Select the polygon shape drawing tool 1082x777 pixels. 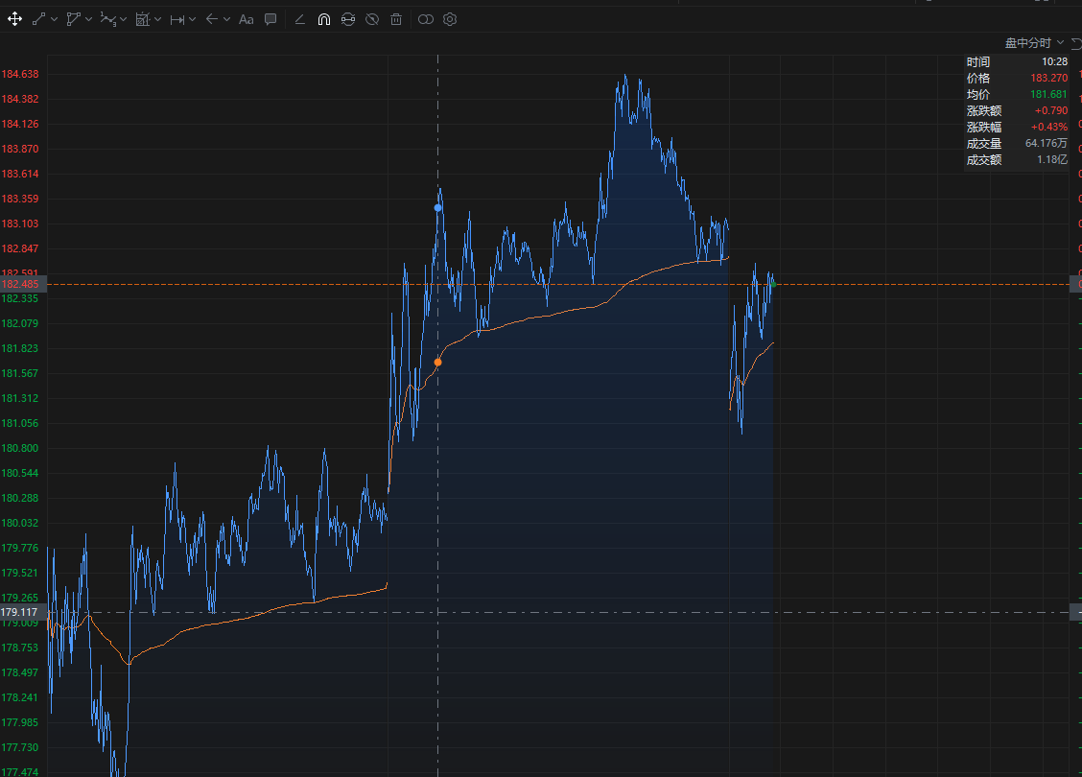click(x=73, y=19)
